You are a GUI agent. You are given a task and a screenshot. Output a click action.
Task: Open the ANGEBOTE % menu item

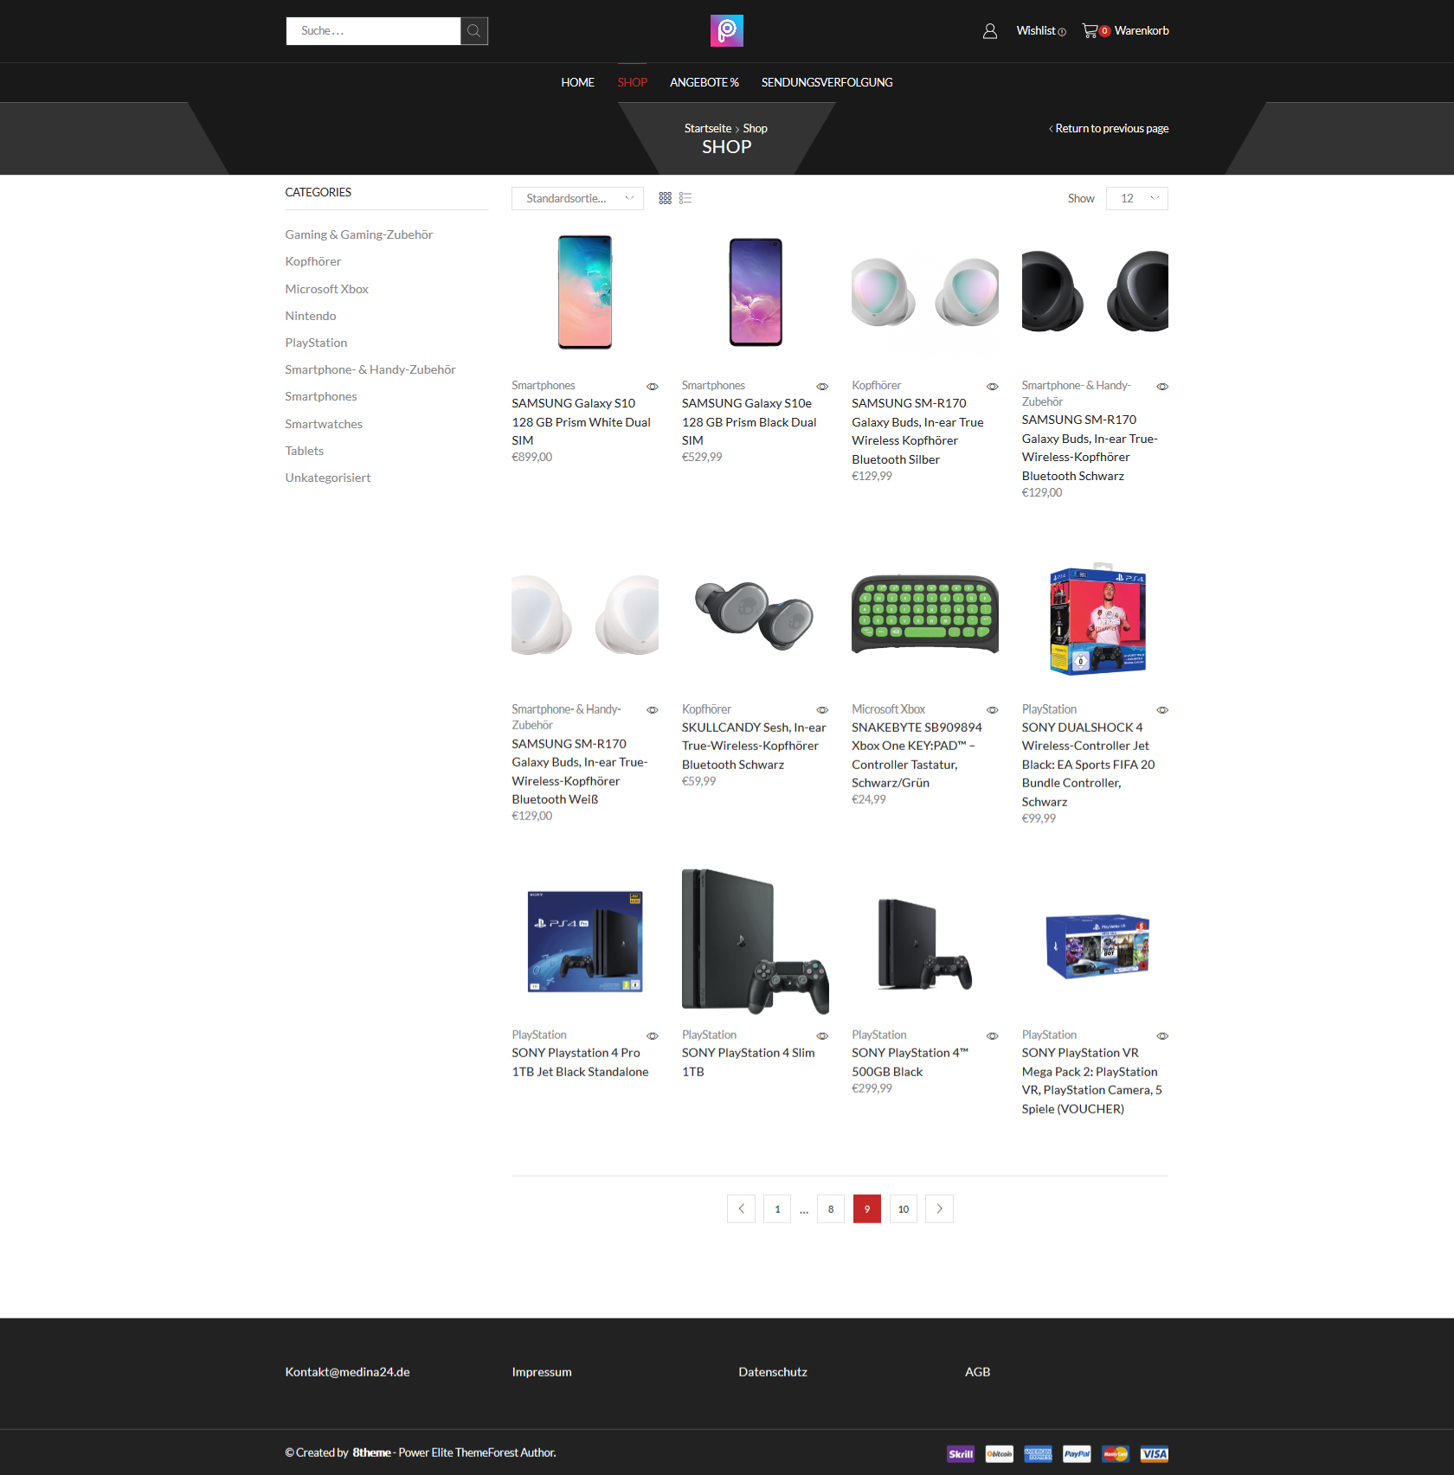click(x=704, y=82)
